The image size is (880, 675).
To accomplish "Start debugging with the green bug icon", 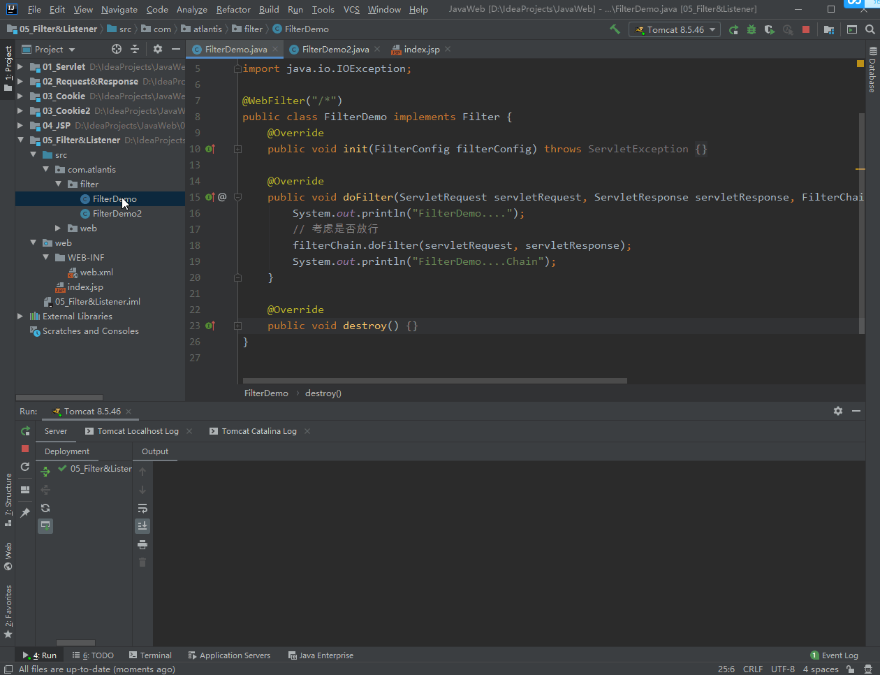I will click(751, 29).
